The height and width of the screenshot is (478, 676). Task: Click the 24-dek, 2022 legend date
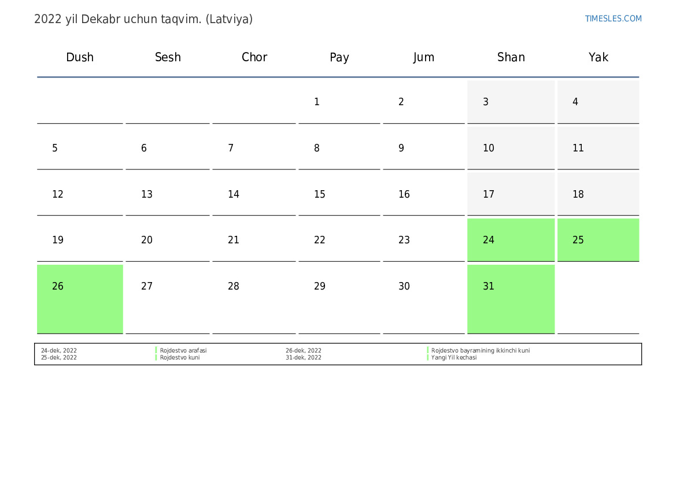coord(59,351)
